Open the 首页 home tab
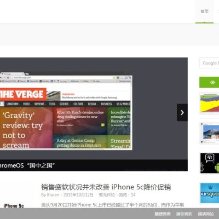This screenshot has width=219, height=219. (x=204, y=11)
